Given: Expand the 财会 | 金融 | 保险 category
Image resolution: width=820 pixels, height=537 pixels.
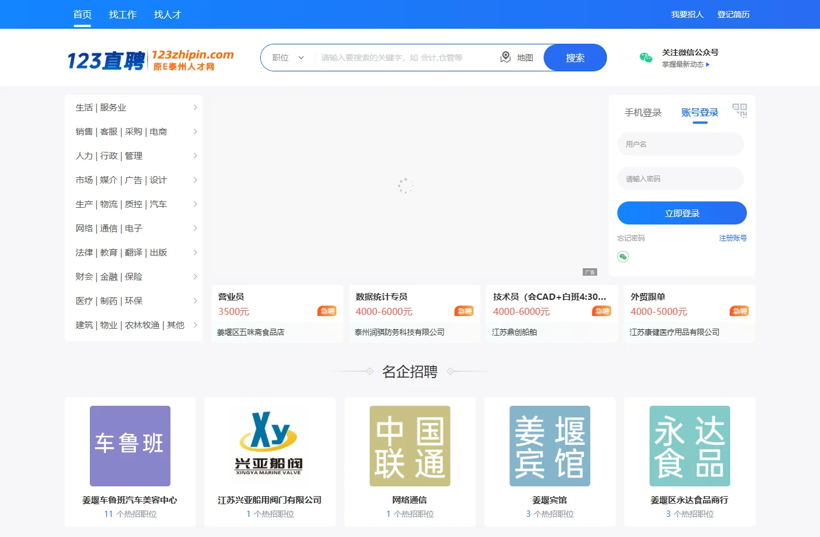Looking at the screenshot, I should (x=134, y=277).
